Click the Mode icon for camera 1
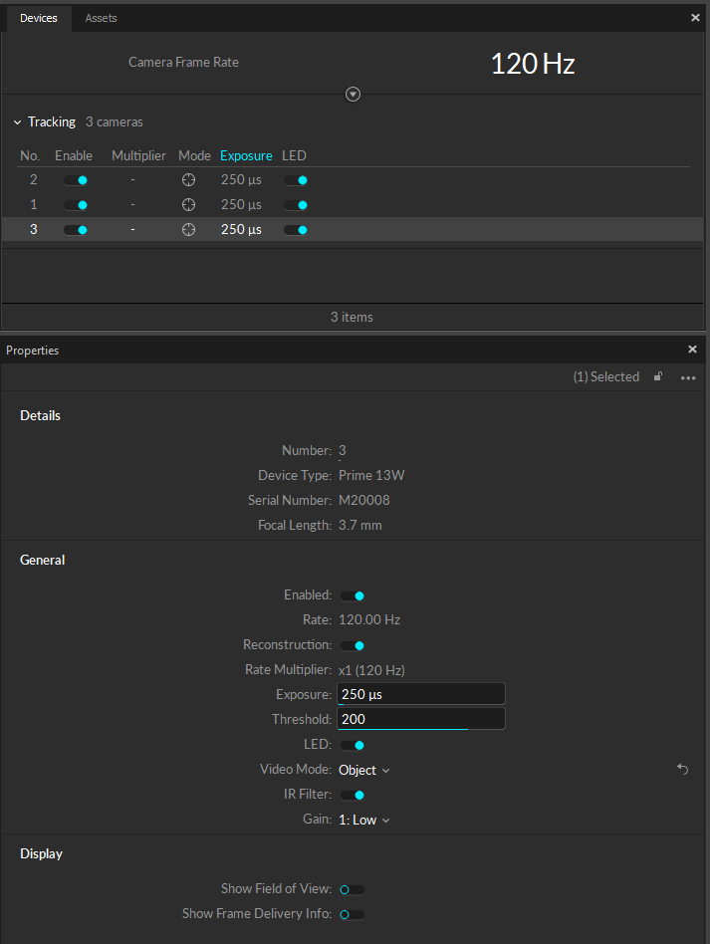Image resolution: width=710 pixels, height=944 pixels. point(188,204)
